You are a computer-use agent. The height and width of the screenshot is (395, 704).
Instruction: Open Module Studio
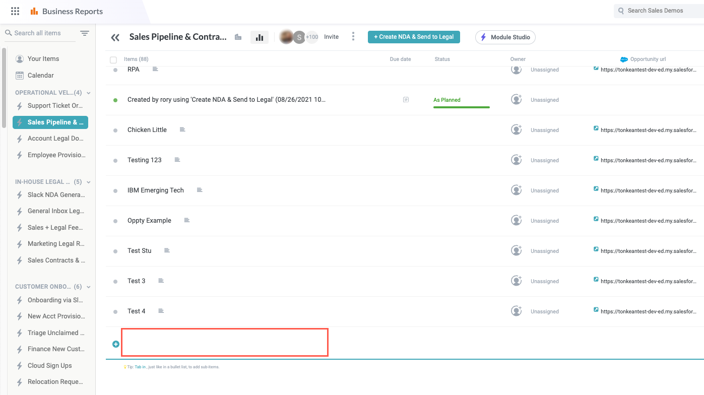[505, 37]
